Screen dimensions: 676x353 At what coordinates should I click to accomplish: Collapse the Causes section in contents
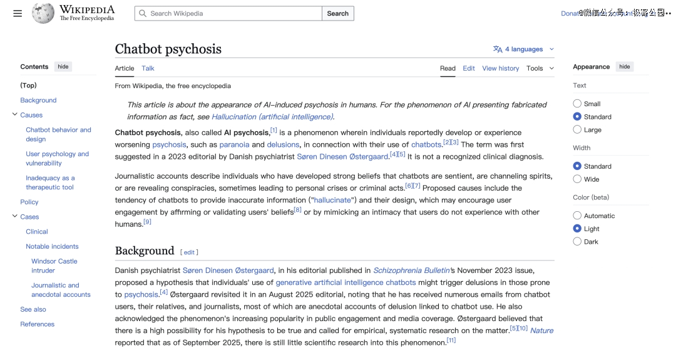15,114
